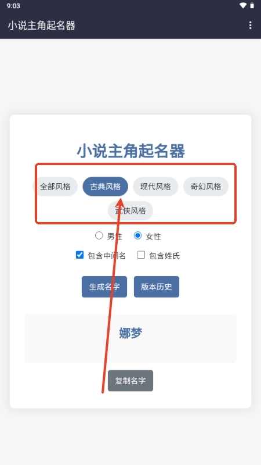The width and height of the screenshot is (261, 465).
Task: Click the gray 复制名字 button
Action: click(x=130, y=381)
